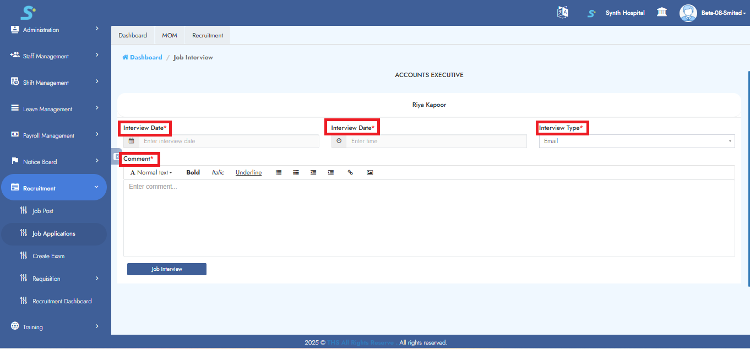Insert an image into the comment
The image size is (750, 349).
tap(369, 172)
